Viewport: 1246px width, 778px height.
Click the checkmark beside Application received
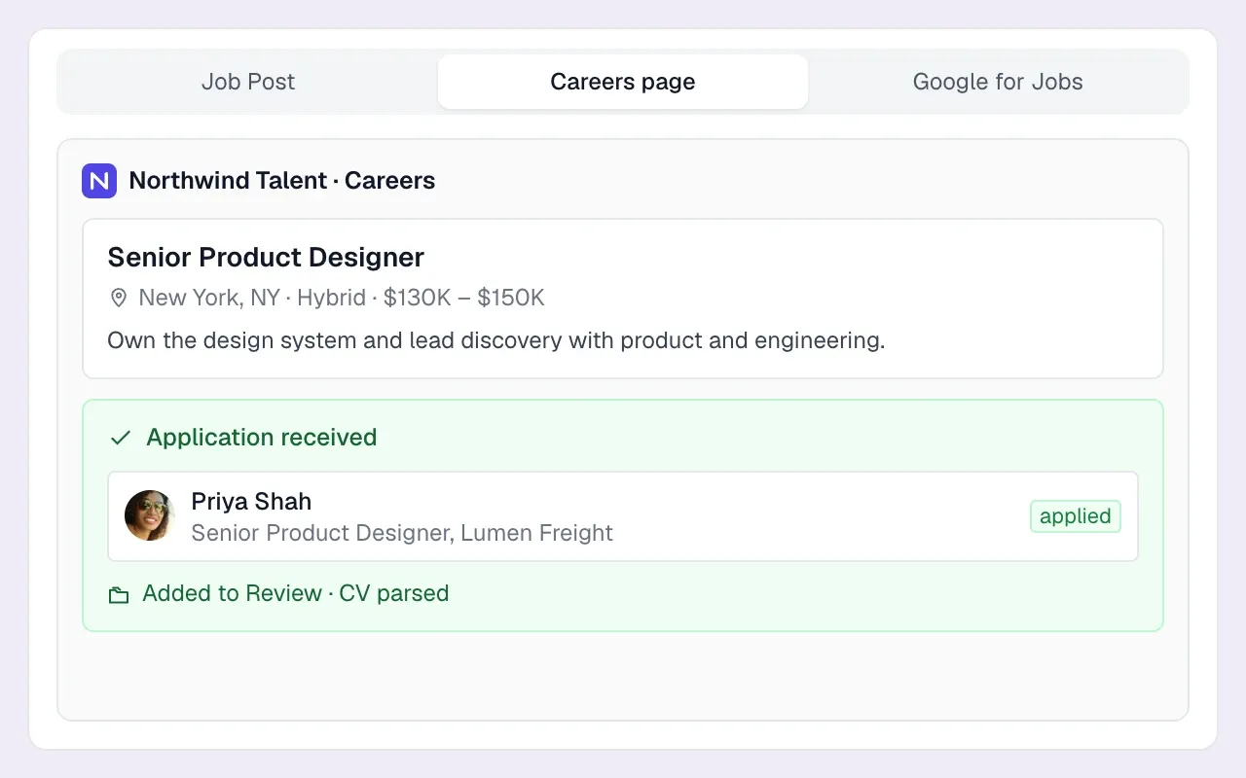pos(121,438)
